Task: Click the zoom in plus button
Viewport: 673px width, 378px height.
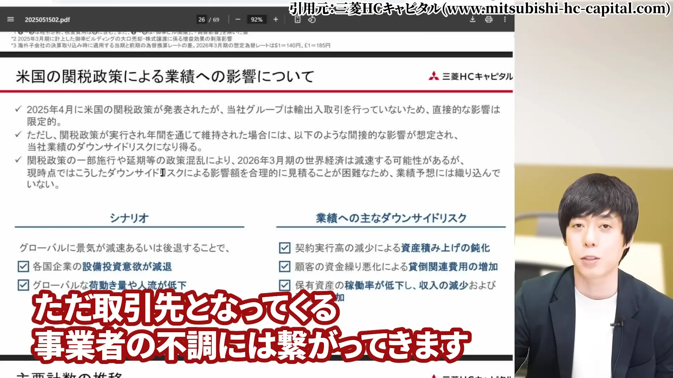Action: (276, 19)
